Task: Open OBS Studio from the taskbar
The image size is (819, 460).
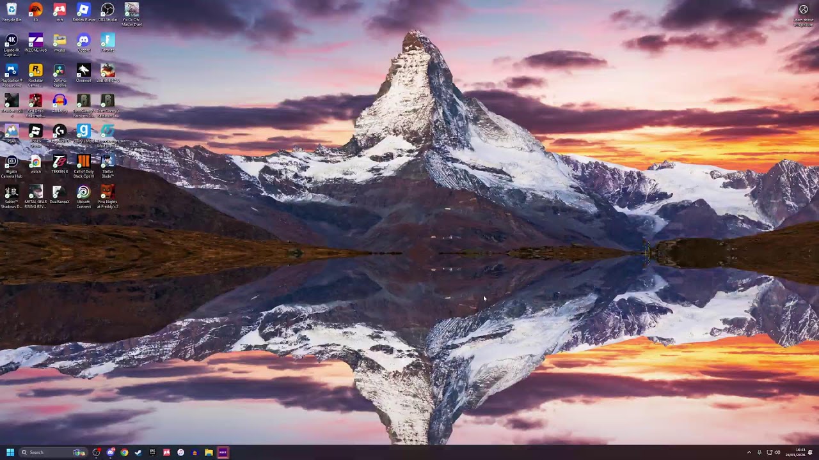Action: point(96,452)
